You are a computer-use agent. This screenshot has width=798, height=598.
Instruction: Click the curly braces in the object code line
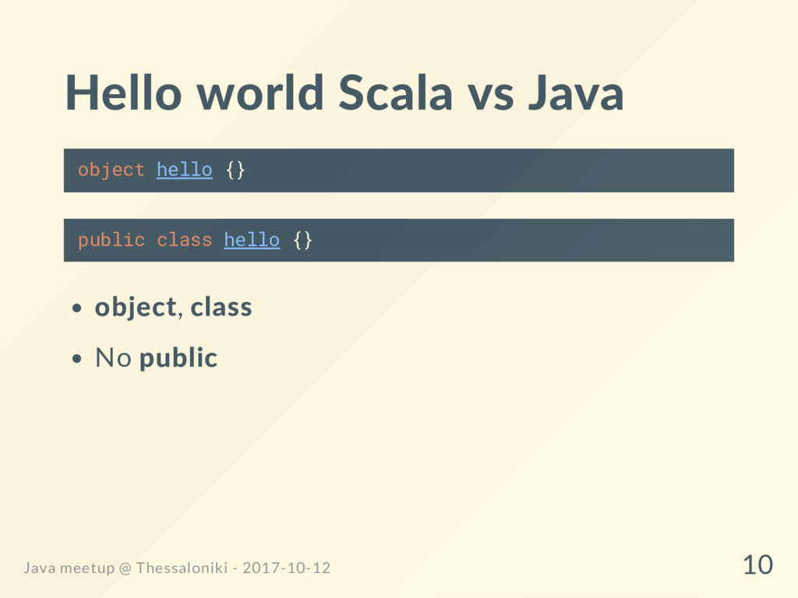[235, 170]
